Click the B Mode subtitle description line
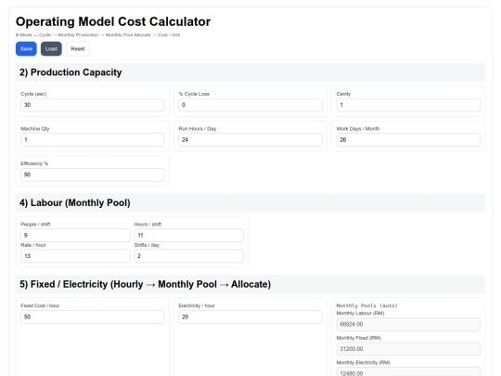Viewport: 501px width, 376px height. (97, 35)
